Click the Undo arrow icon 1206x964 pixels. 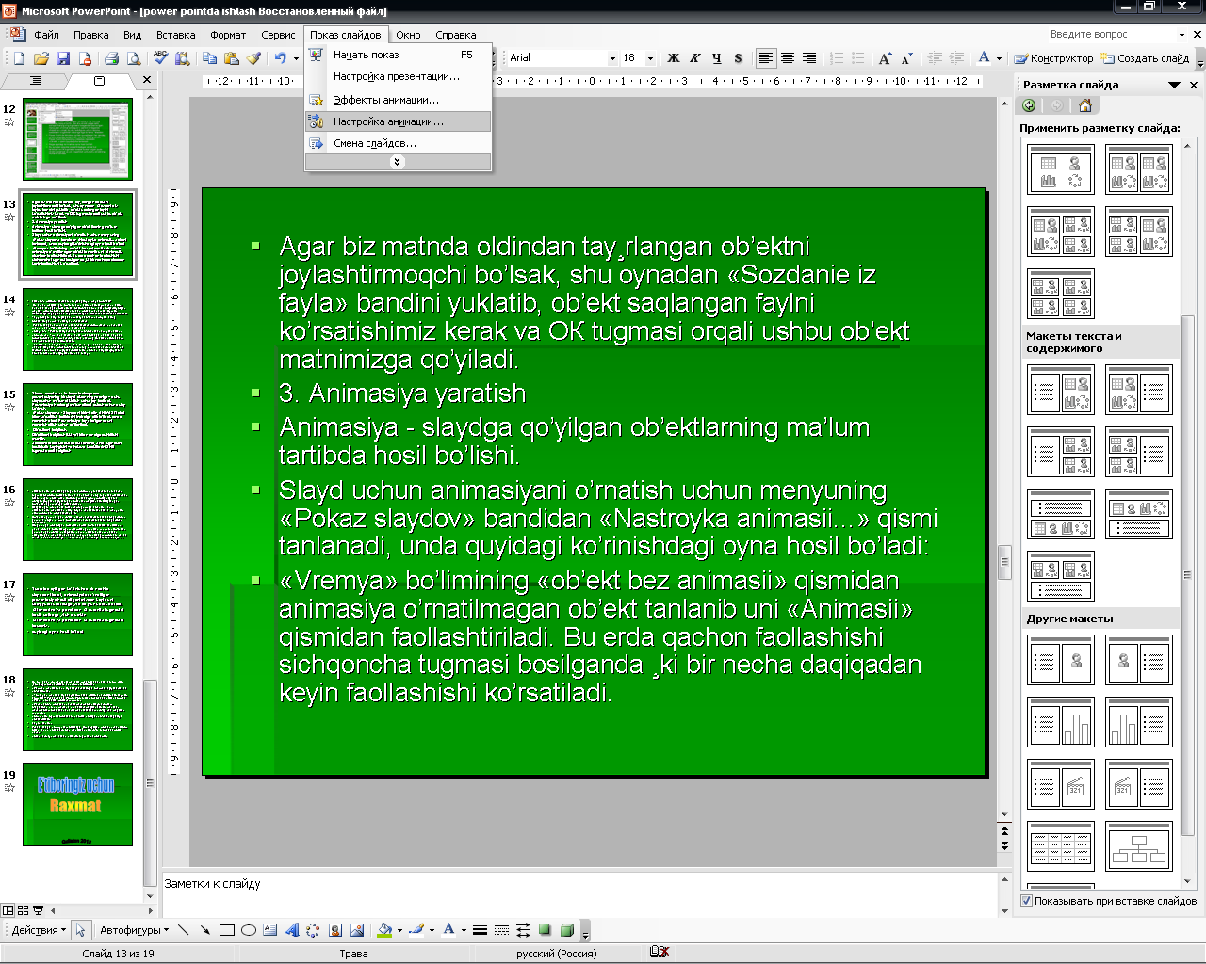point(280,58)
